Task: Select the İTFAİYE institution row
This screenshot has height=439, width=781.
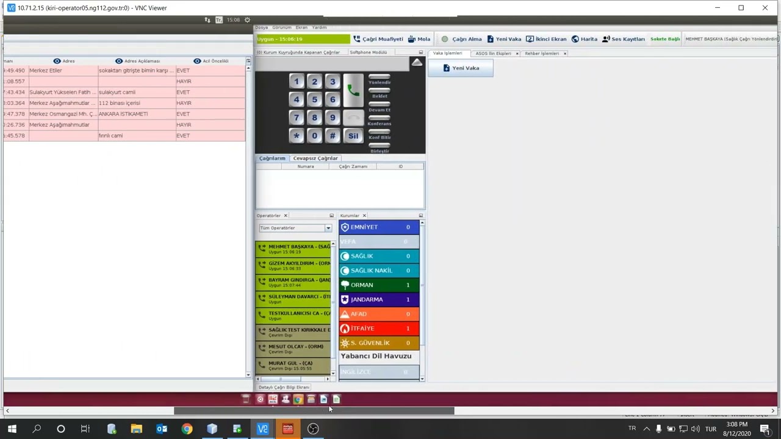Action: [x=379, y=329]
